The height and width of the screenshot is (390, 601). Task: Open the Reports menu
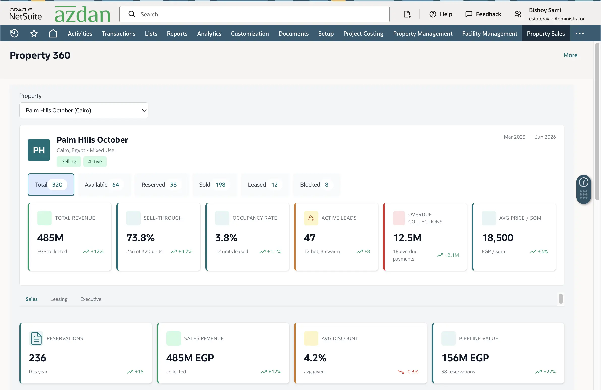coord(177,33)
